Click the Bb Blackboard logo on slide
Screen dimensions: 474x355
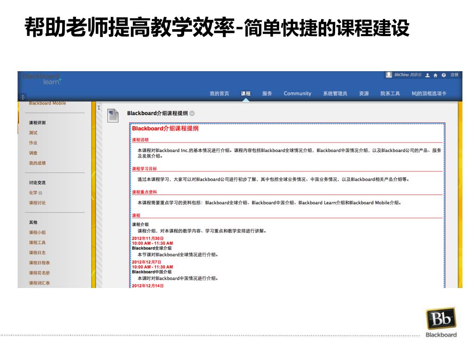(x=441, y=322)
